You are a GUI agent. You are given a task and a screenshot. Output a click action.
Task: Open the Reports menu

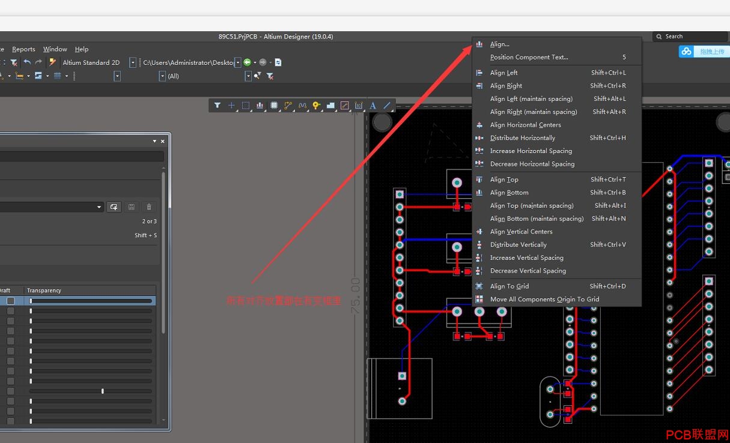click(x=23, y=49)
